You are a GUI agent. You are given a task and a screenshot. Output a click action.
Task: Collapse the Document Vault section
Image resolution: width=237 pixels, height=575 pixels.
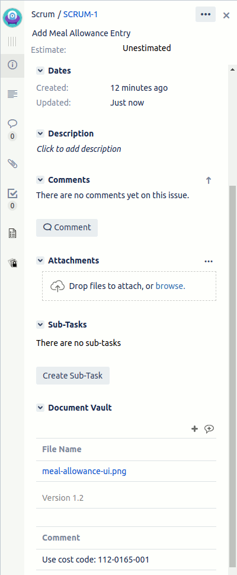tap(40, 408)
